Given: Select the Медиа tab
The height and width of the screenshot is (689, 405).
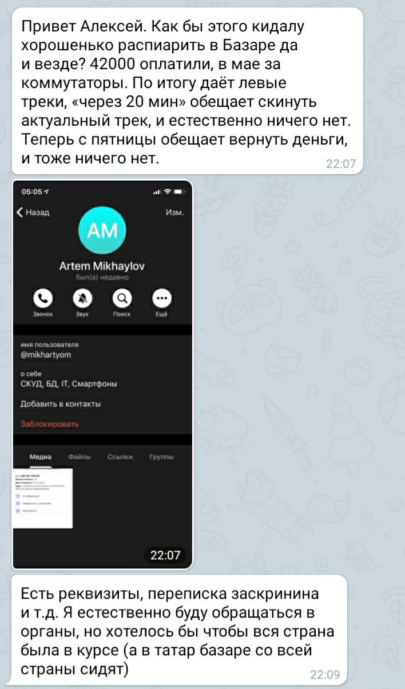Looking at the screenshot, I should click(40, 456).
